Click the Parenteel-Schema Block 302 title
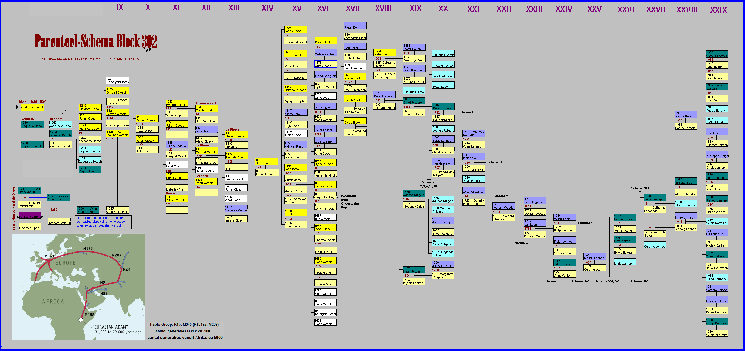 pos(96,41)
